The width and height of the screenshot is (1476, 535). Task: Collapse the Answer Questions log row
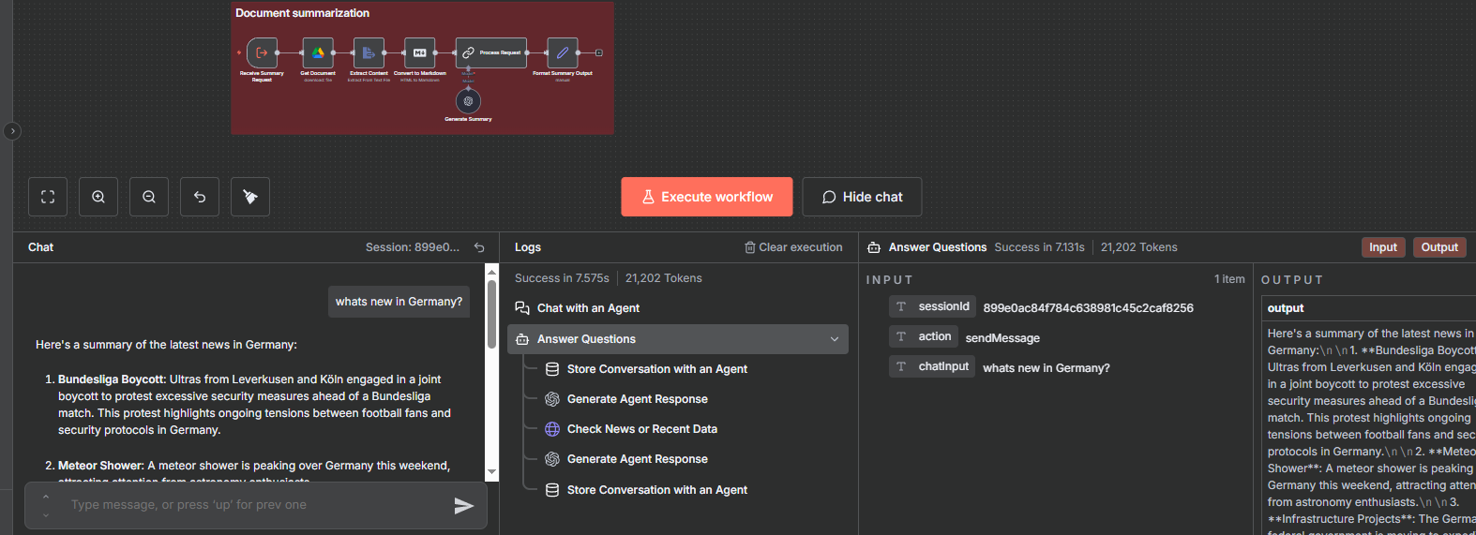coord(835,339)
